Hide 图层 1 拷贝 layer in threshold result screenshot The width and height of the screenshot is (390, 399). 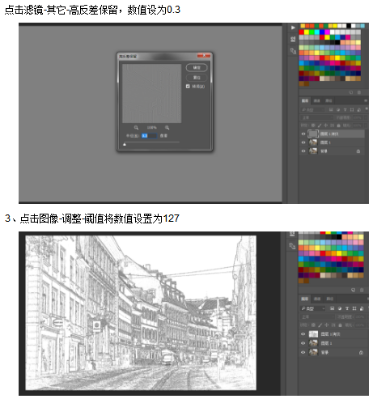coord(303,334)
